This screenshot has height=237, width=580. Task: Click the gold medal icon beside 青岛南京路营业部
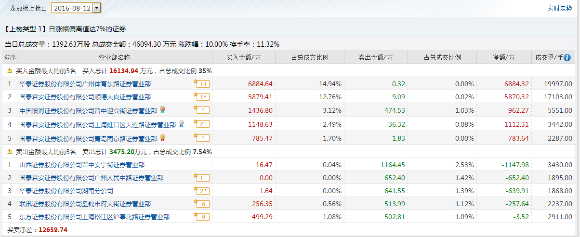point(163,138)
